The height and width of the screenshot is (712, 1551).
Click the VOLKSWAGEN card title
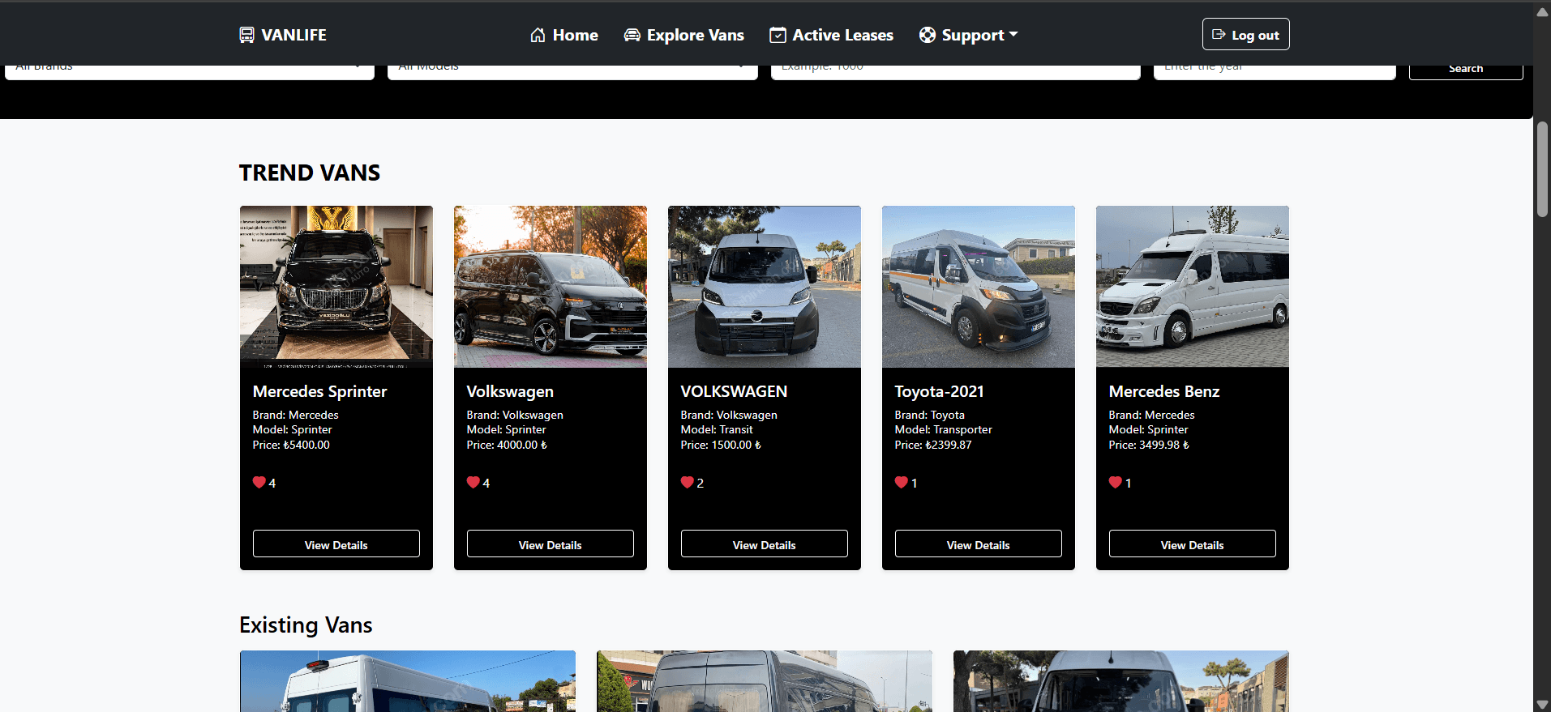(x=734, y=391)
